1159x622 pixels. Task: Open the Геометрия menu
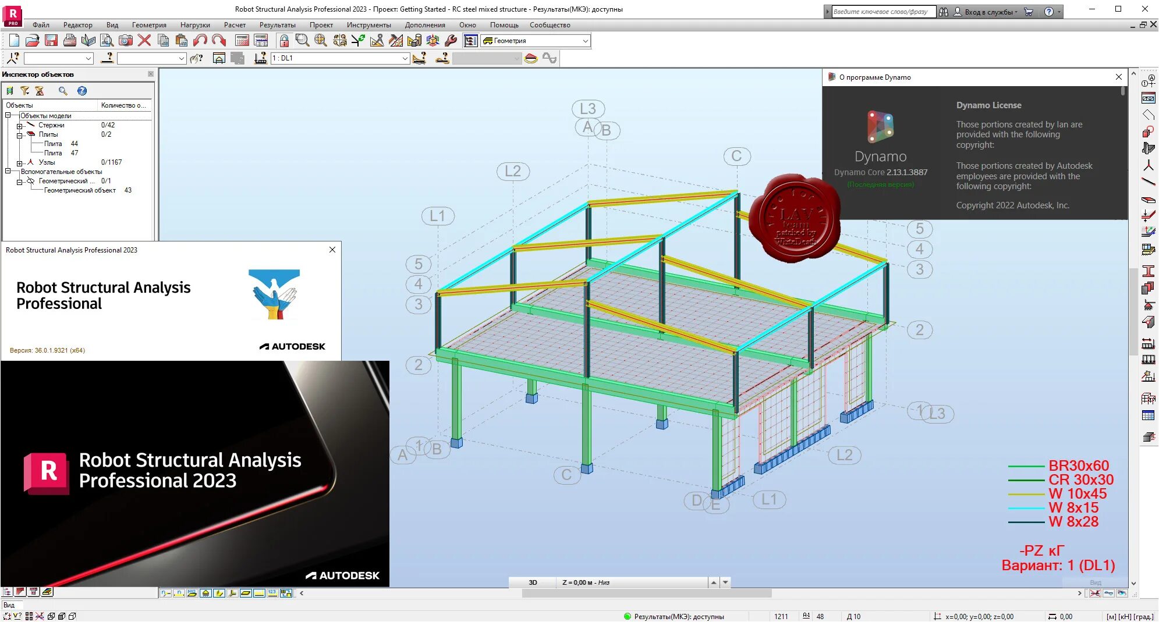149,25
